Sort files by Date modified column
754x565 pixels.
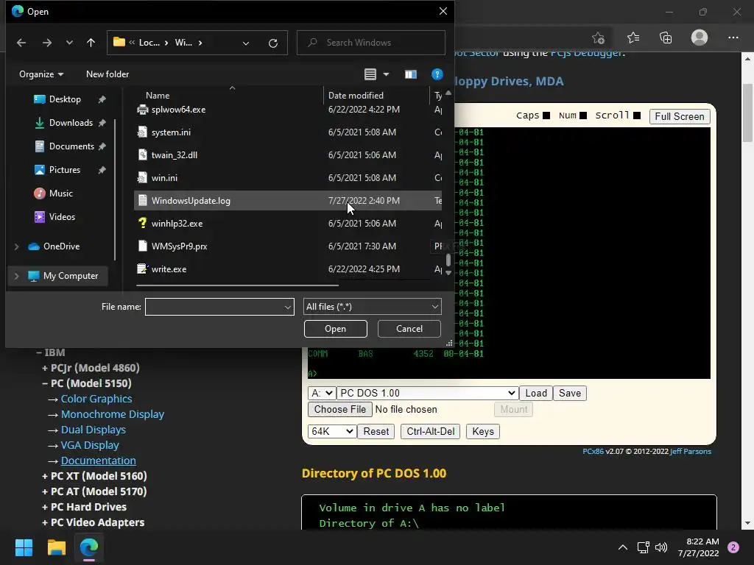[356, 96]
